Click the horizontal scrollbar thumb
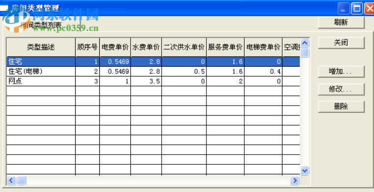374x192 pixels. [21, 180]
